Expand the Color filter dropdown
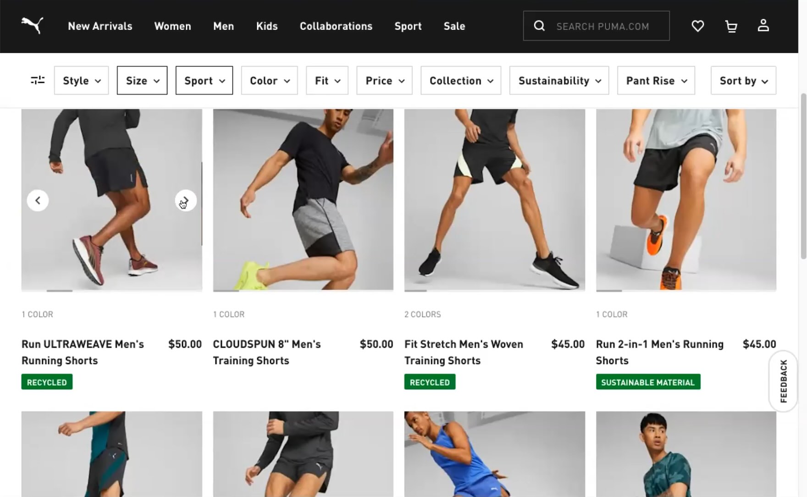This screenshot has width=807, height=497. (x=269, y=81)
